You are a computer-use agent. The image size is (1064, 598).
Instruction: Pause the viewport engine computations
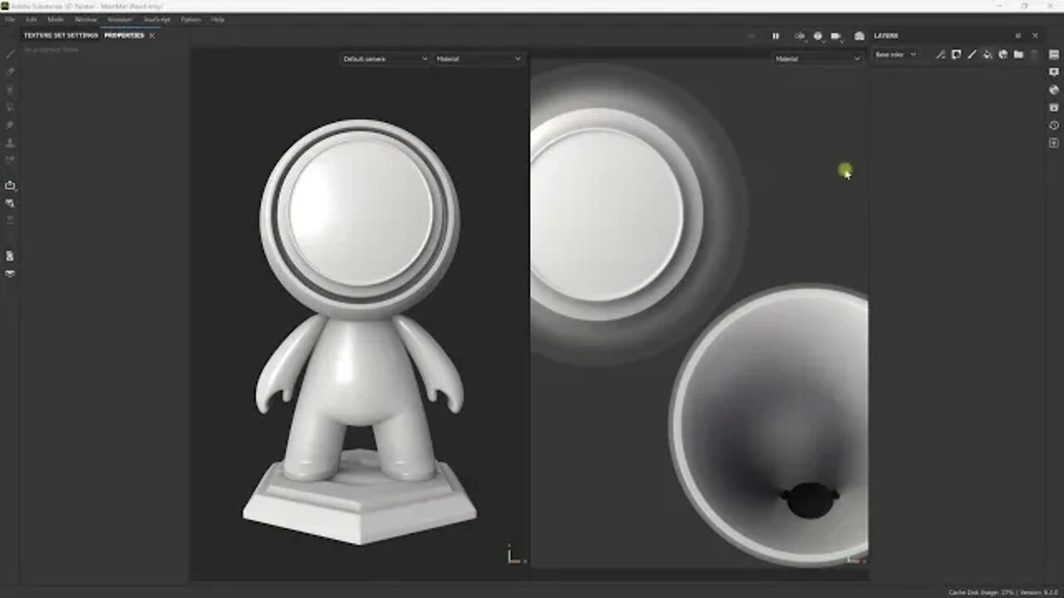(776, 36)
